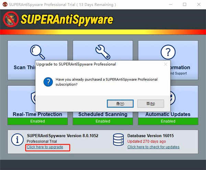Minimize the SUPERAntiSpyware window
The width and height of the screenshot is (206, 170).
[171, 4]
